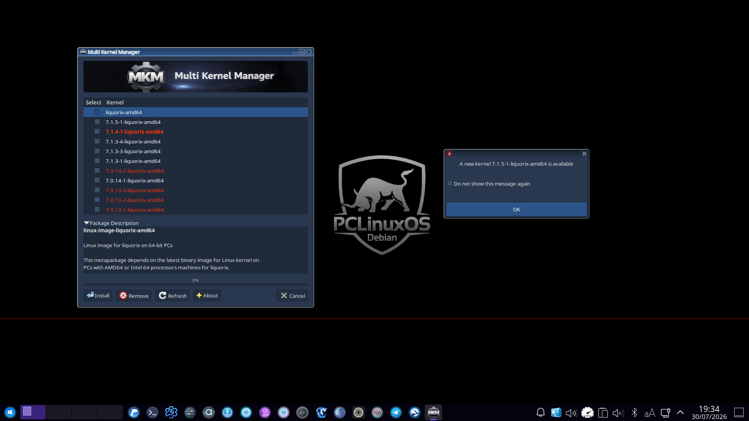Image resolution: width=749 pixels, height=421 pixels.
Task: Click the highlighted purple virtual desktop in pager
Action: click(x=33, y=412)
